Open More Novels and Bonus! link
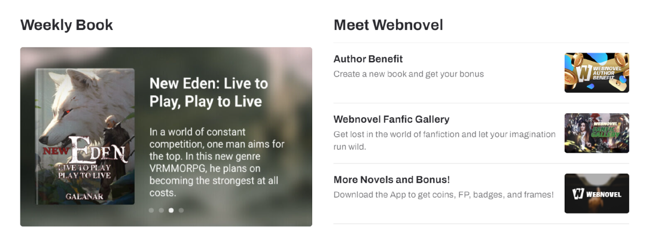 391,180
